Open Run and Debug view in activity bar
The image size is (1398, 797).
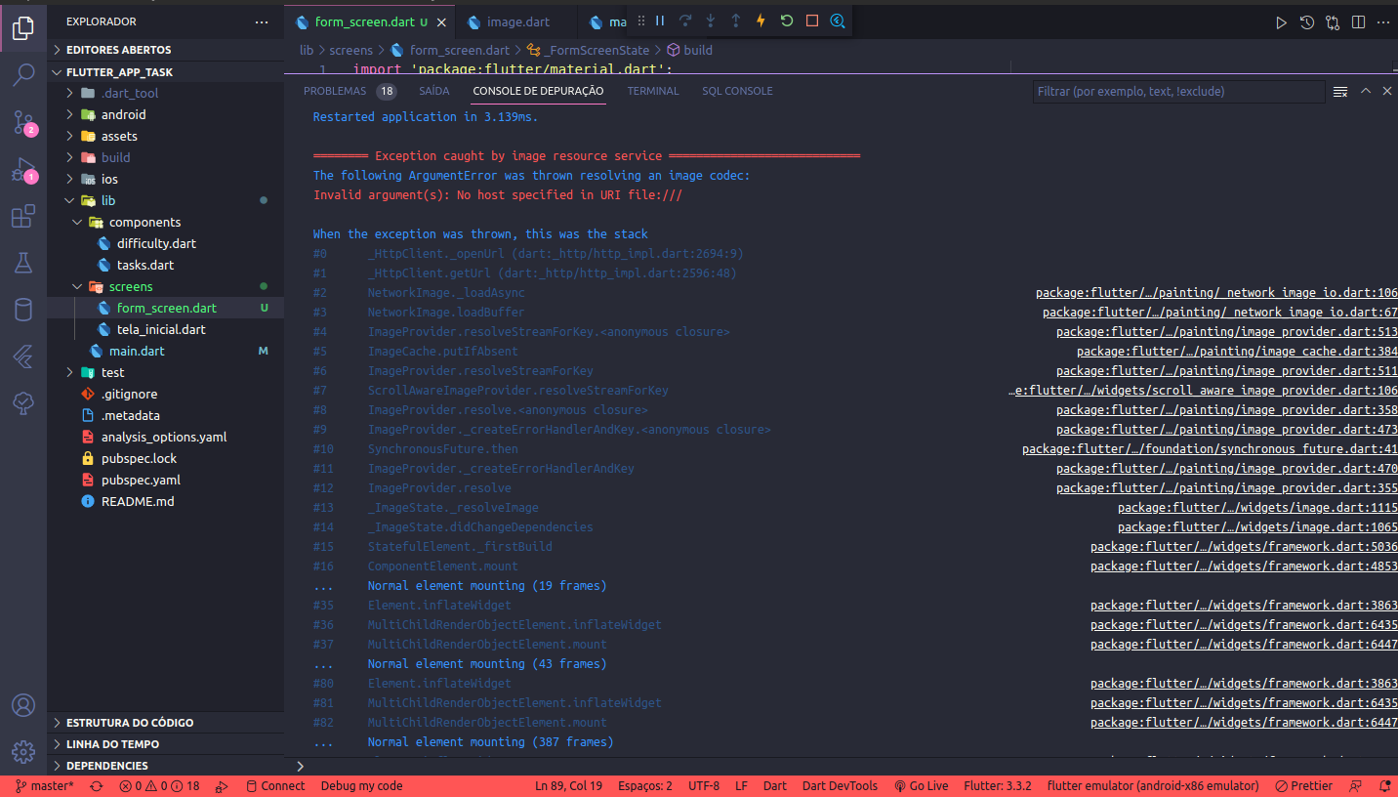[23, 170]
